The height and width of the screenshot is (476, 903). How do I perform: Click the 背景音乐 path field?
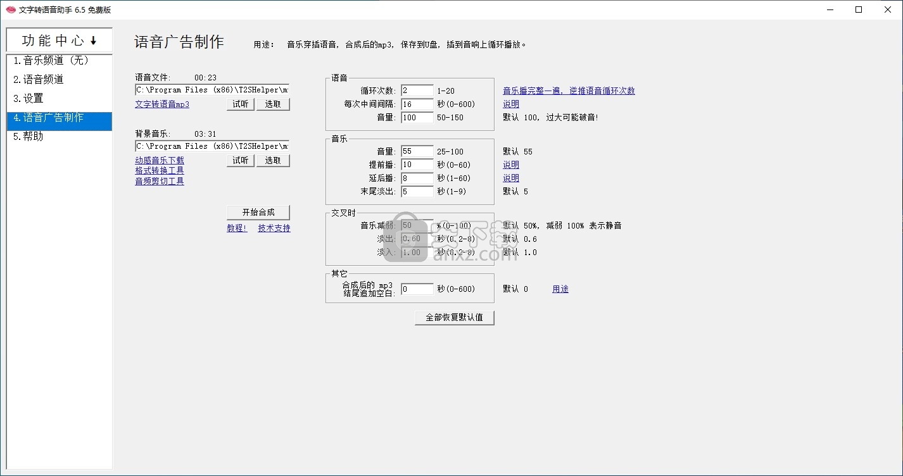tap(212, 146)
